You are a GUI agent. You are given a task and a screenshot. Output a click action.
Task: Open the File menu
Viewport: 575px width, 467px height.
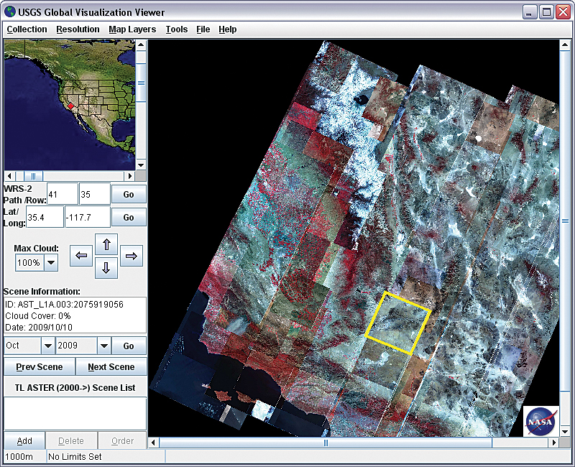[203, 29]
